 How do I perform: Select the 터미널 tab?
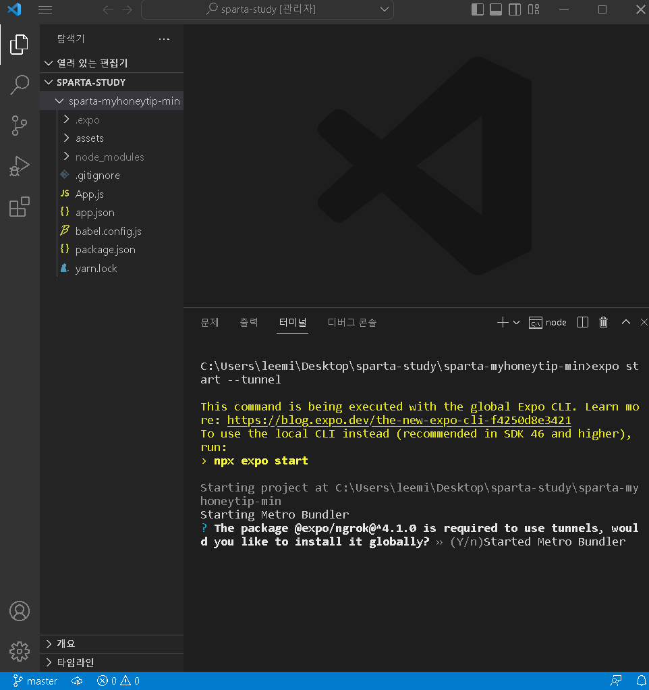click(x=292, y=323)
